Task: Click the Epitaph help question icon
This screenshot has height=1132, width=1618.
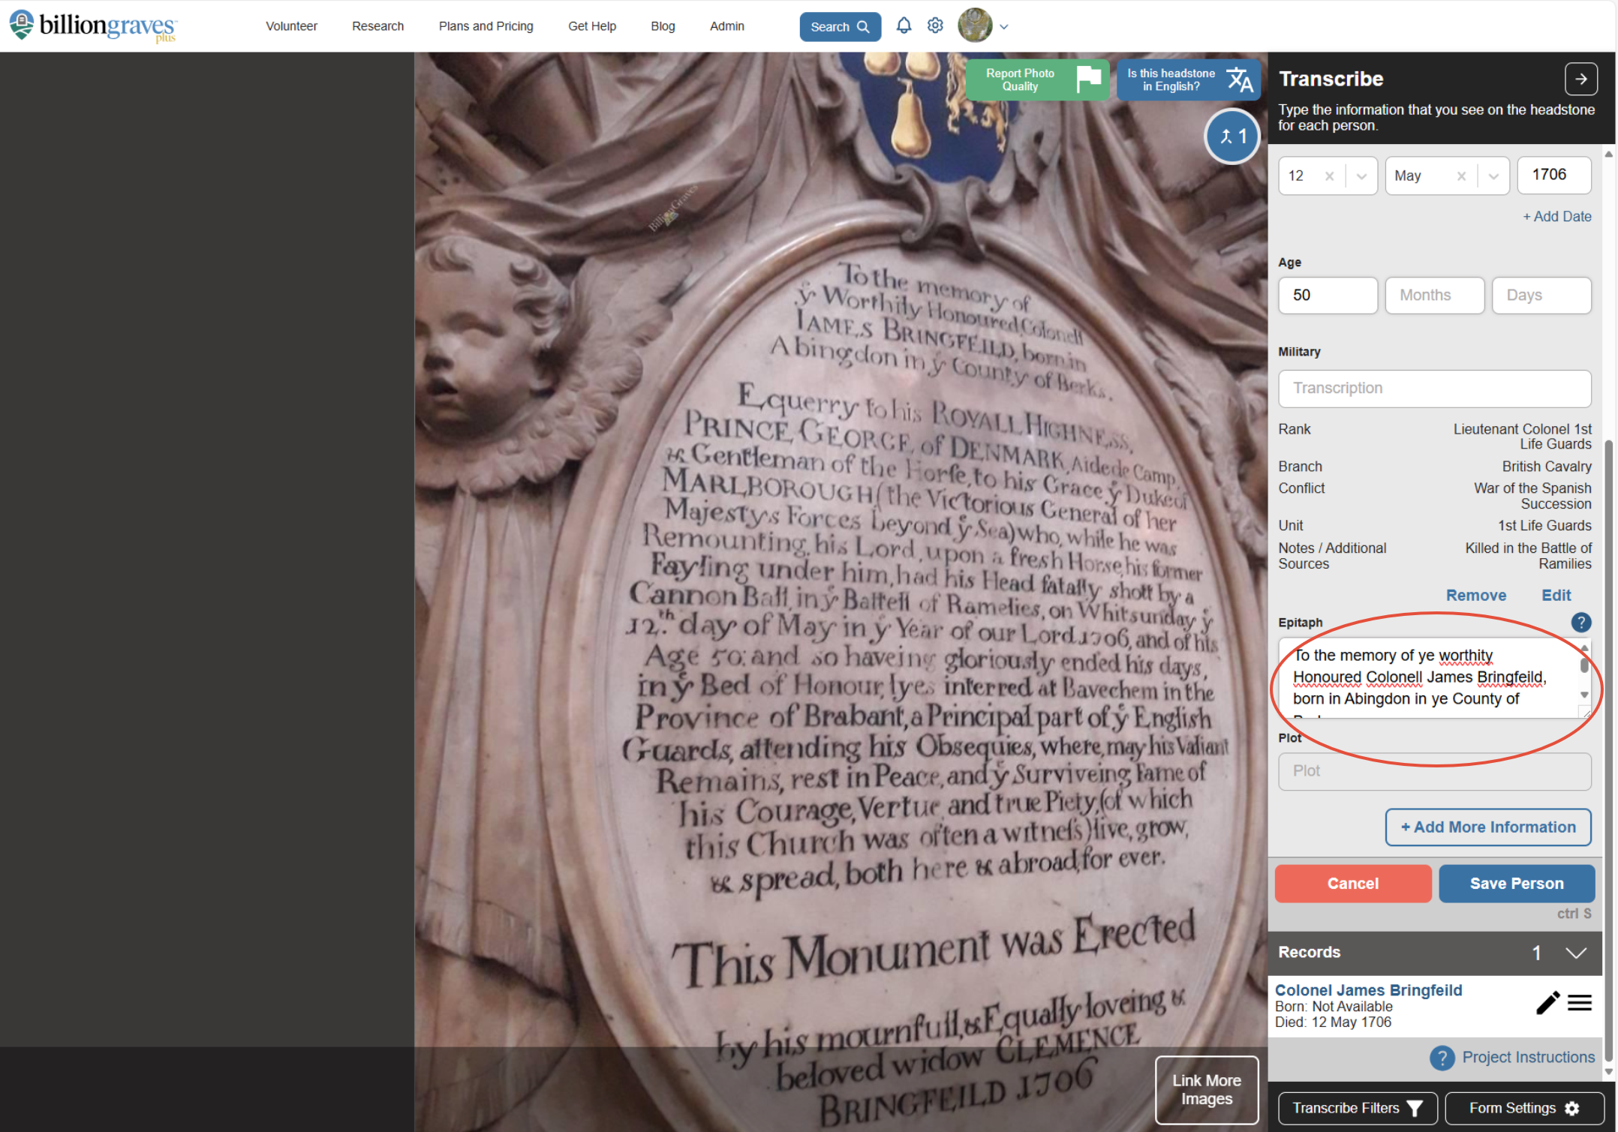Action: 1580,622
